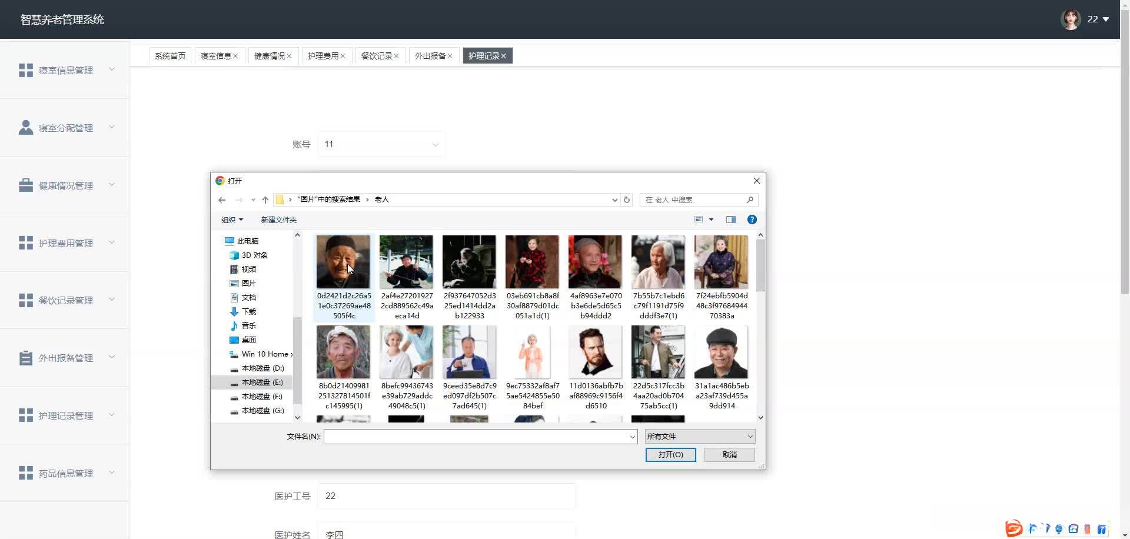1130x539 pixels.
Task: Click the 取消 button
Action: 730,455
